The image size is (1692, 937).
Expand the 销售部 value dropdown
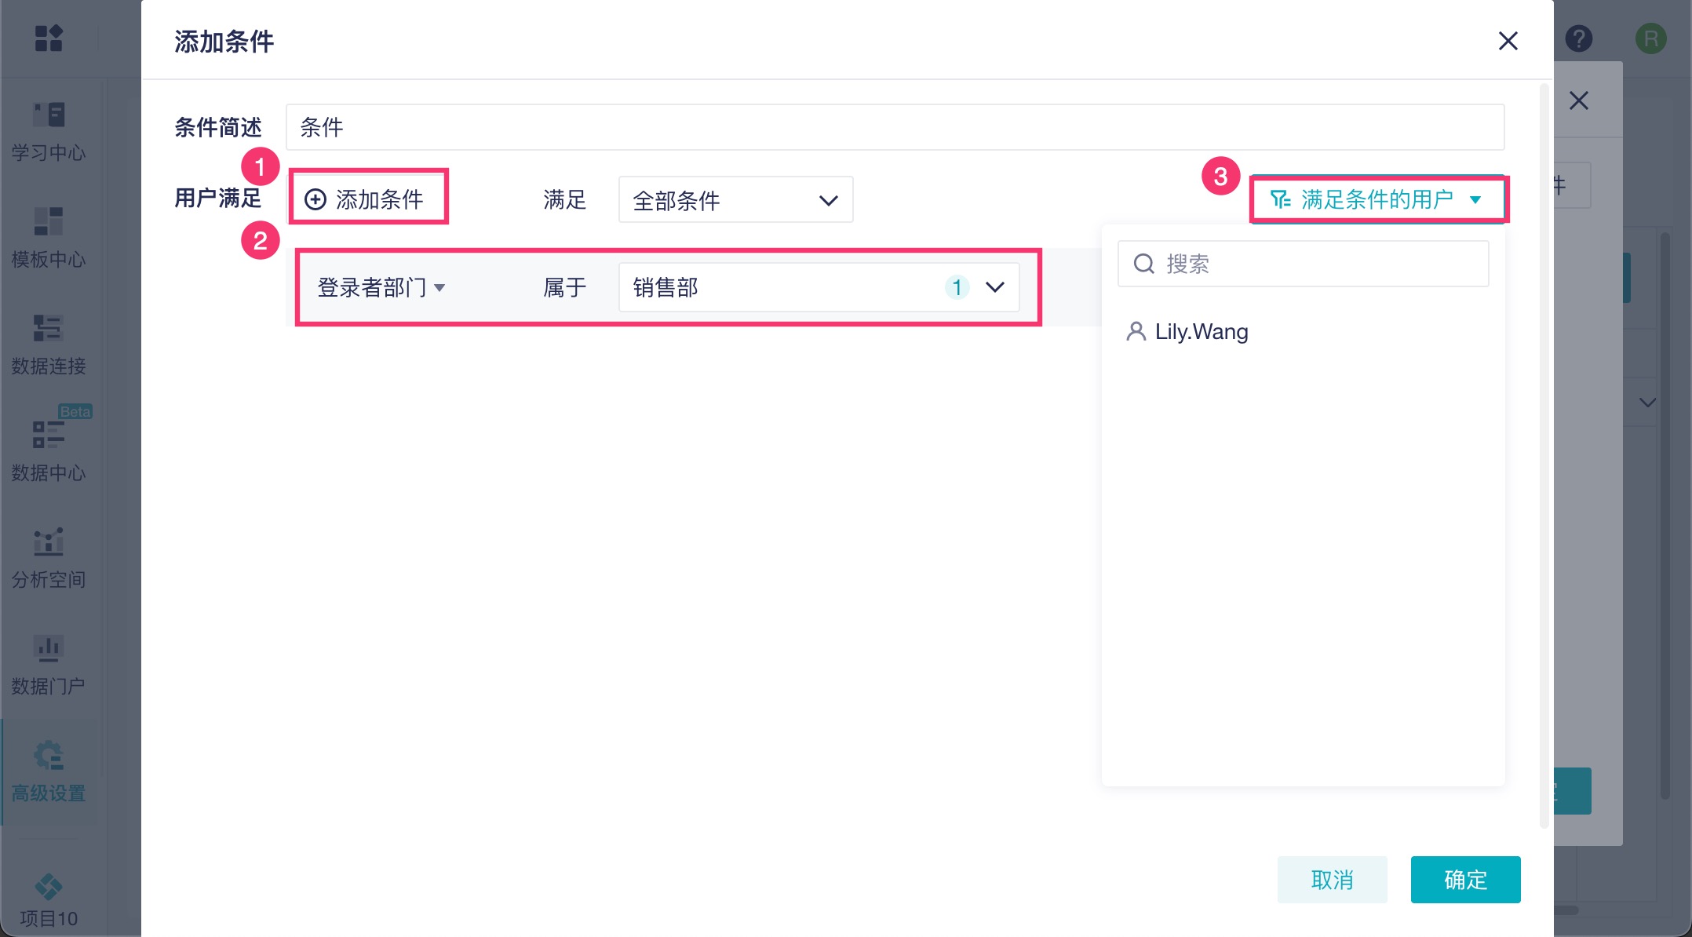click(x=819, y=288)
